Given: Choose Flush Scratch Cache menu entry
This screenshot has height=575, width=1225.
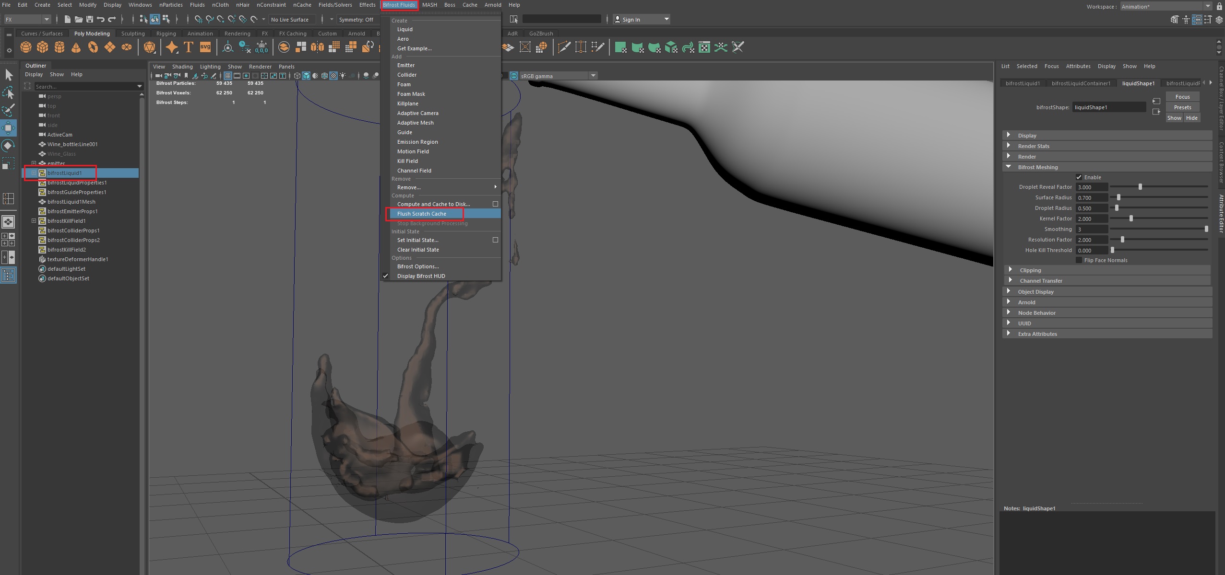Looking at the screenshot, I should coord(421,214).
